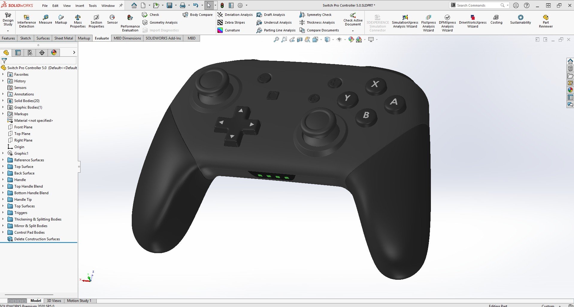The width and height of the screenshot is (574, 307).
Task: Toggle Zebra Stripes display
Action: 231,22
